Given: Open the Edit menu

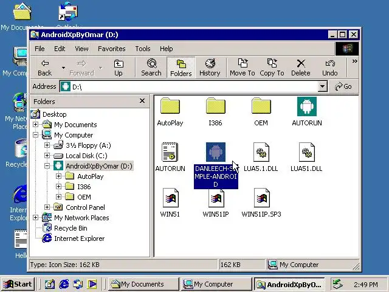Looking at the screenshot, I should [60, 49].
